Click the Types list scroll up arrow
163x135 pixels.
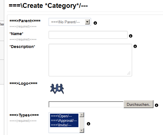click(82, 115)
